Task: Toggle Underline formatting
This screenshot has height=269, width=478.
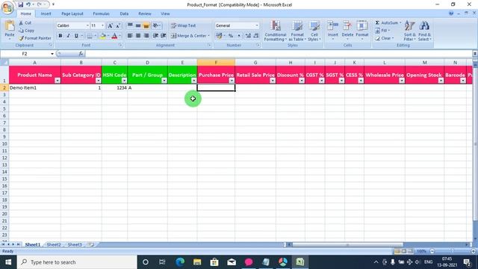Action: point(76,36)
